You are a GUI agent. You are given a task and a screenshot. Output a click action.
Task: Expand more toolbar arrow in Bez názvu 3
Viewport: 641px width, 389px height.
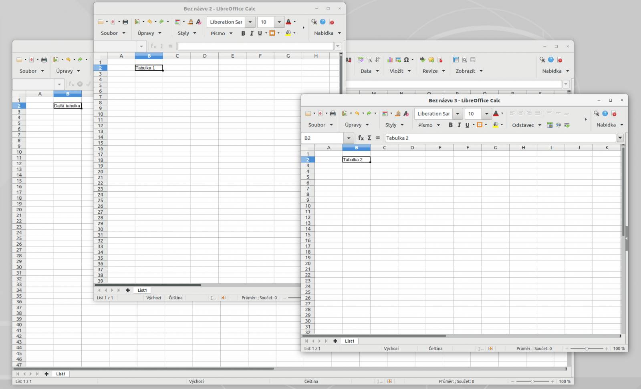coord(586,119)
